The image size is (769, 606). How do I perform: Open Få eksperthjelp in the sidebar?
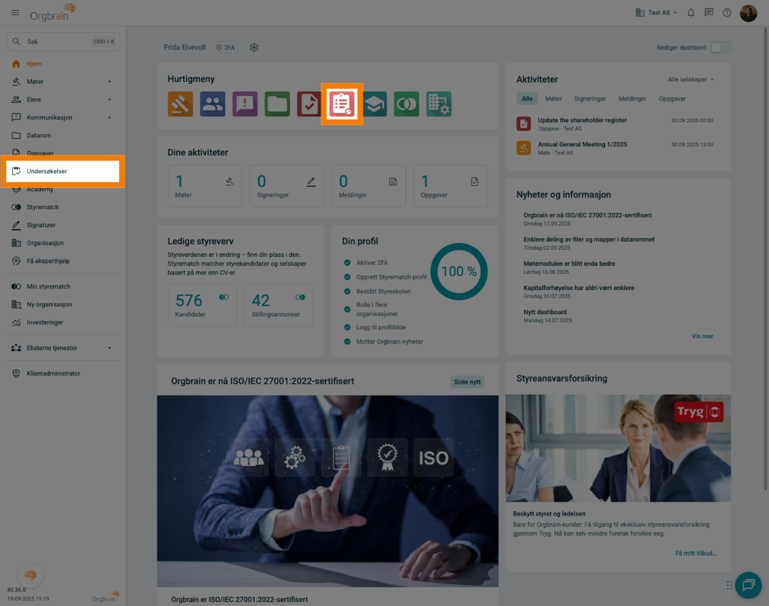63,261
